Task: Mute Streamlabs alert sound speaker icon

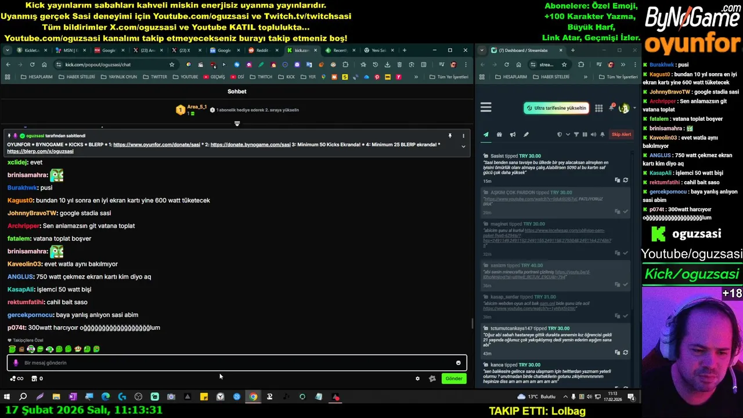Action: [x=593, y=135]
